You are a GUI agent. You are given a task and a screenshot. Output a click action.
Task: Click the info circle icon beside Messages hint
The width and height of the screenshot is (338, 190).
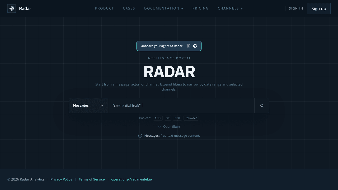pyautogui.click(x=140, y=136)
